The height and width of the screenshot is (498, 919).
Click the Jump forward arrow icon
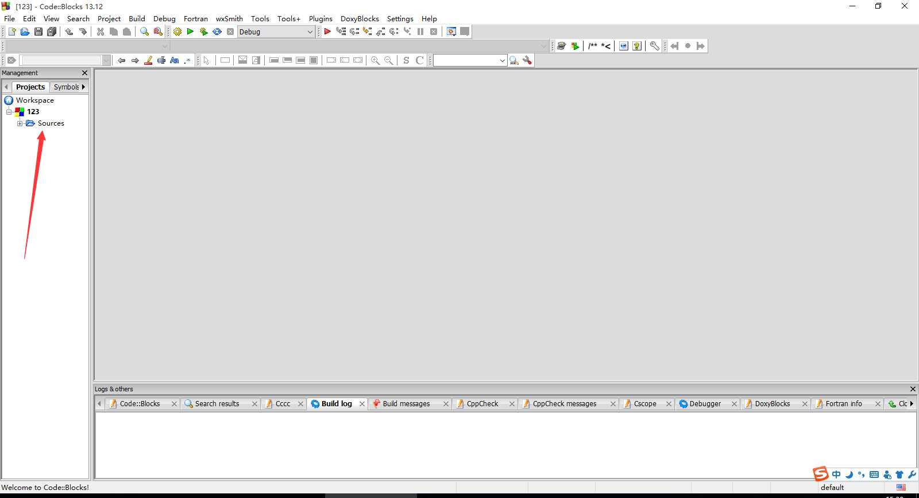point(701,46)
